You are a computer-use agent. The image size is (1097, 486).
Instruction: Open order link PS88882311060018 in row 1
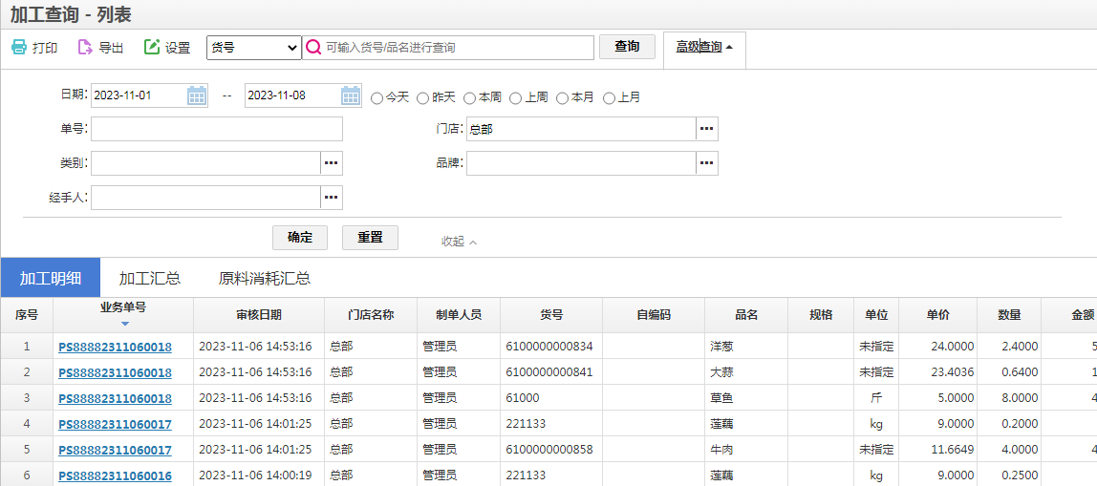(115, 347)
